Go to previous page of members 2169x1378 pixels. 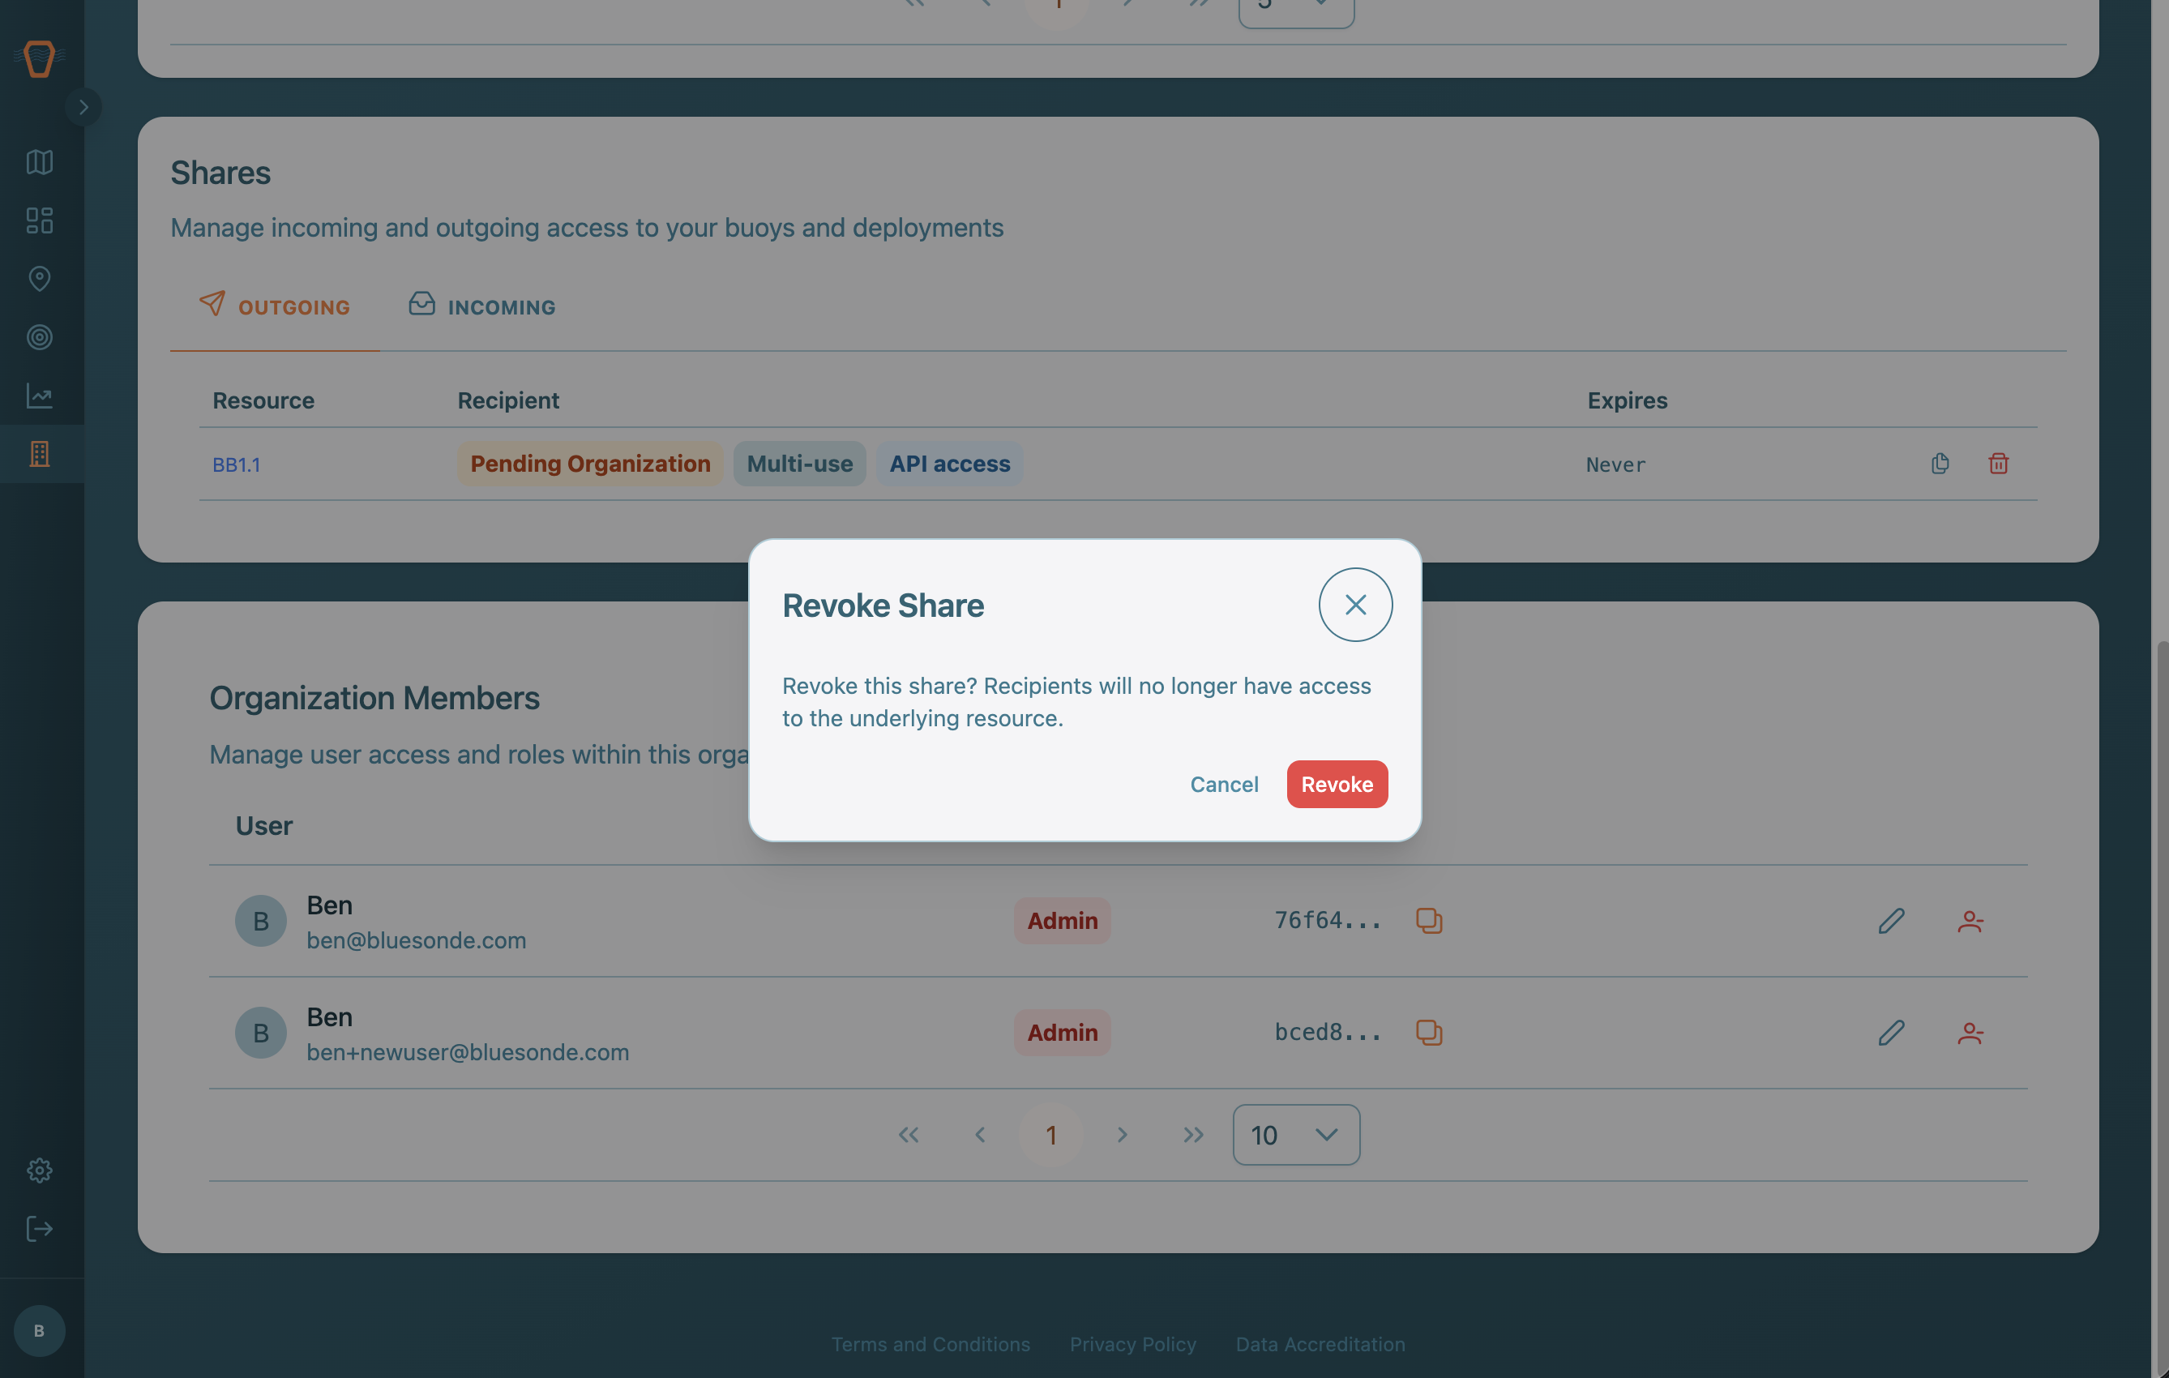click(979, 1135)
